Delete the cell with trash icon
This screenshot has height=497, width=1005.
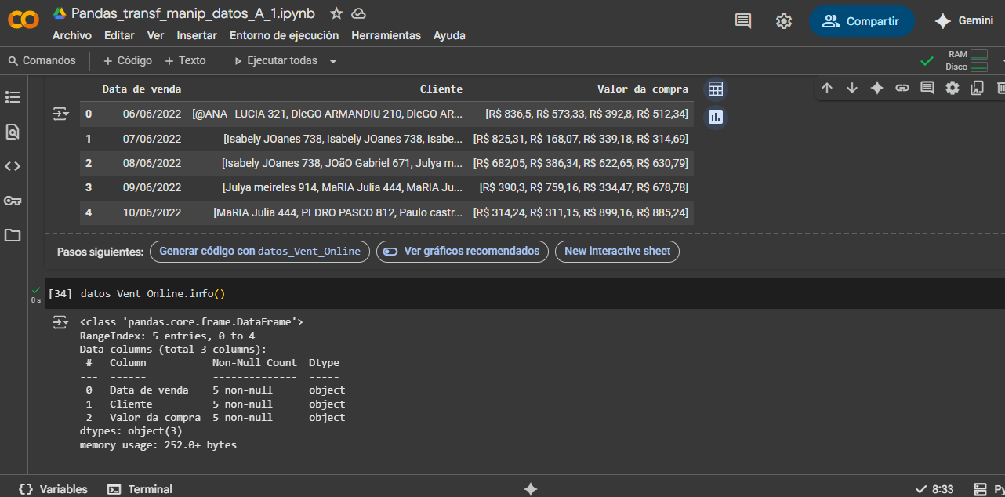1001,88
